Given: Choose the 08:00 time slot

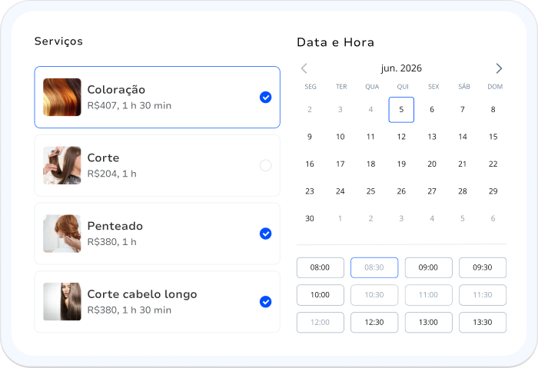Looking at the screenshot, I should tap(320, 267).
